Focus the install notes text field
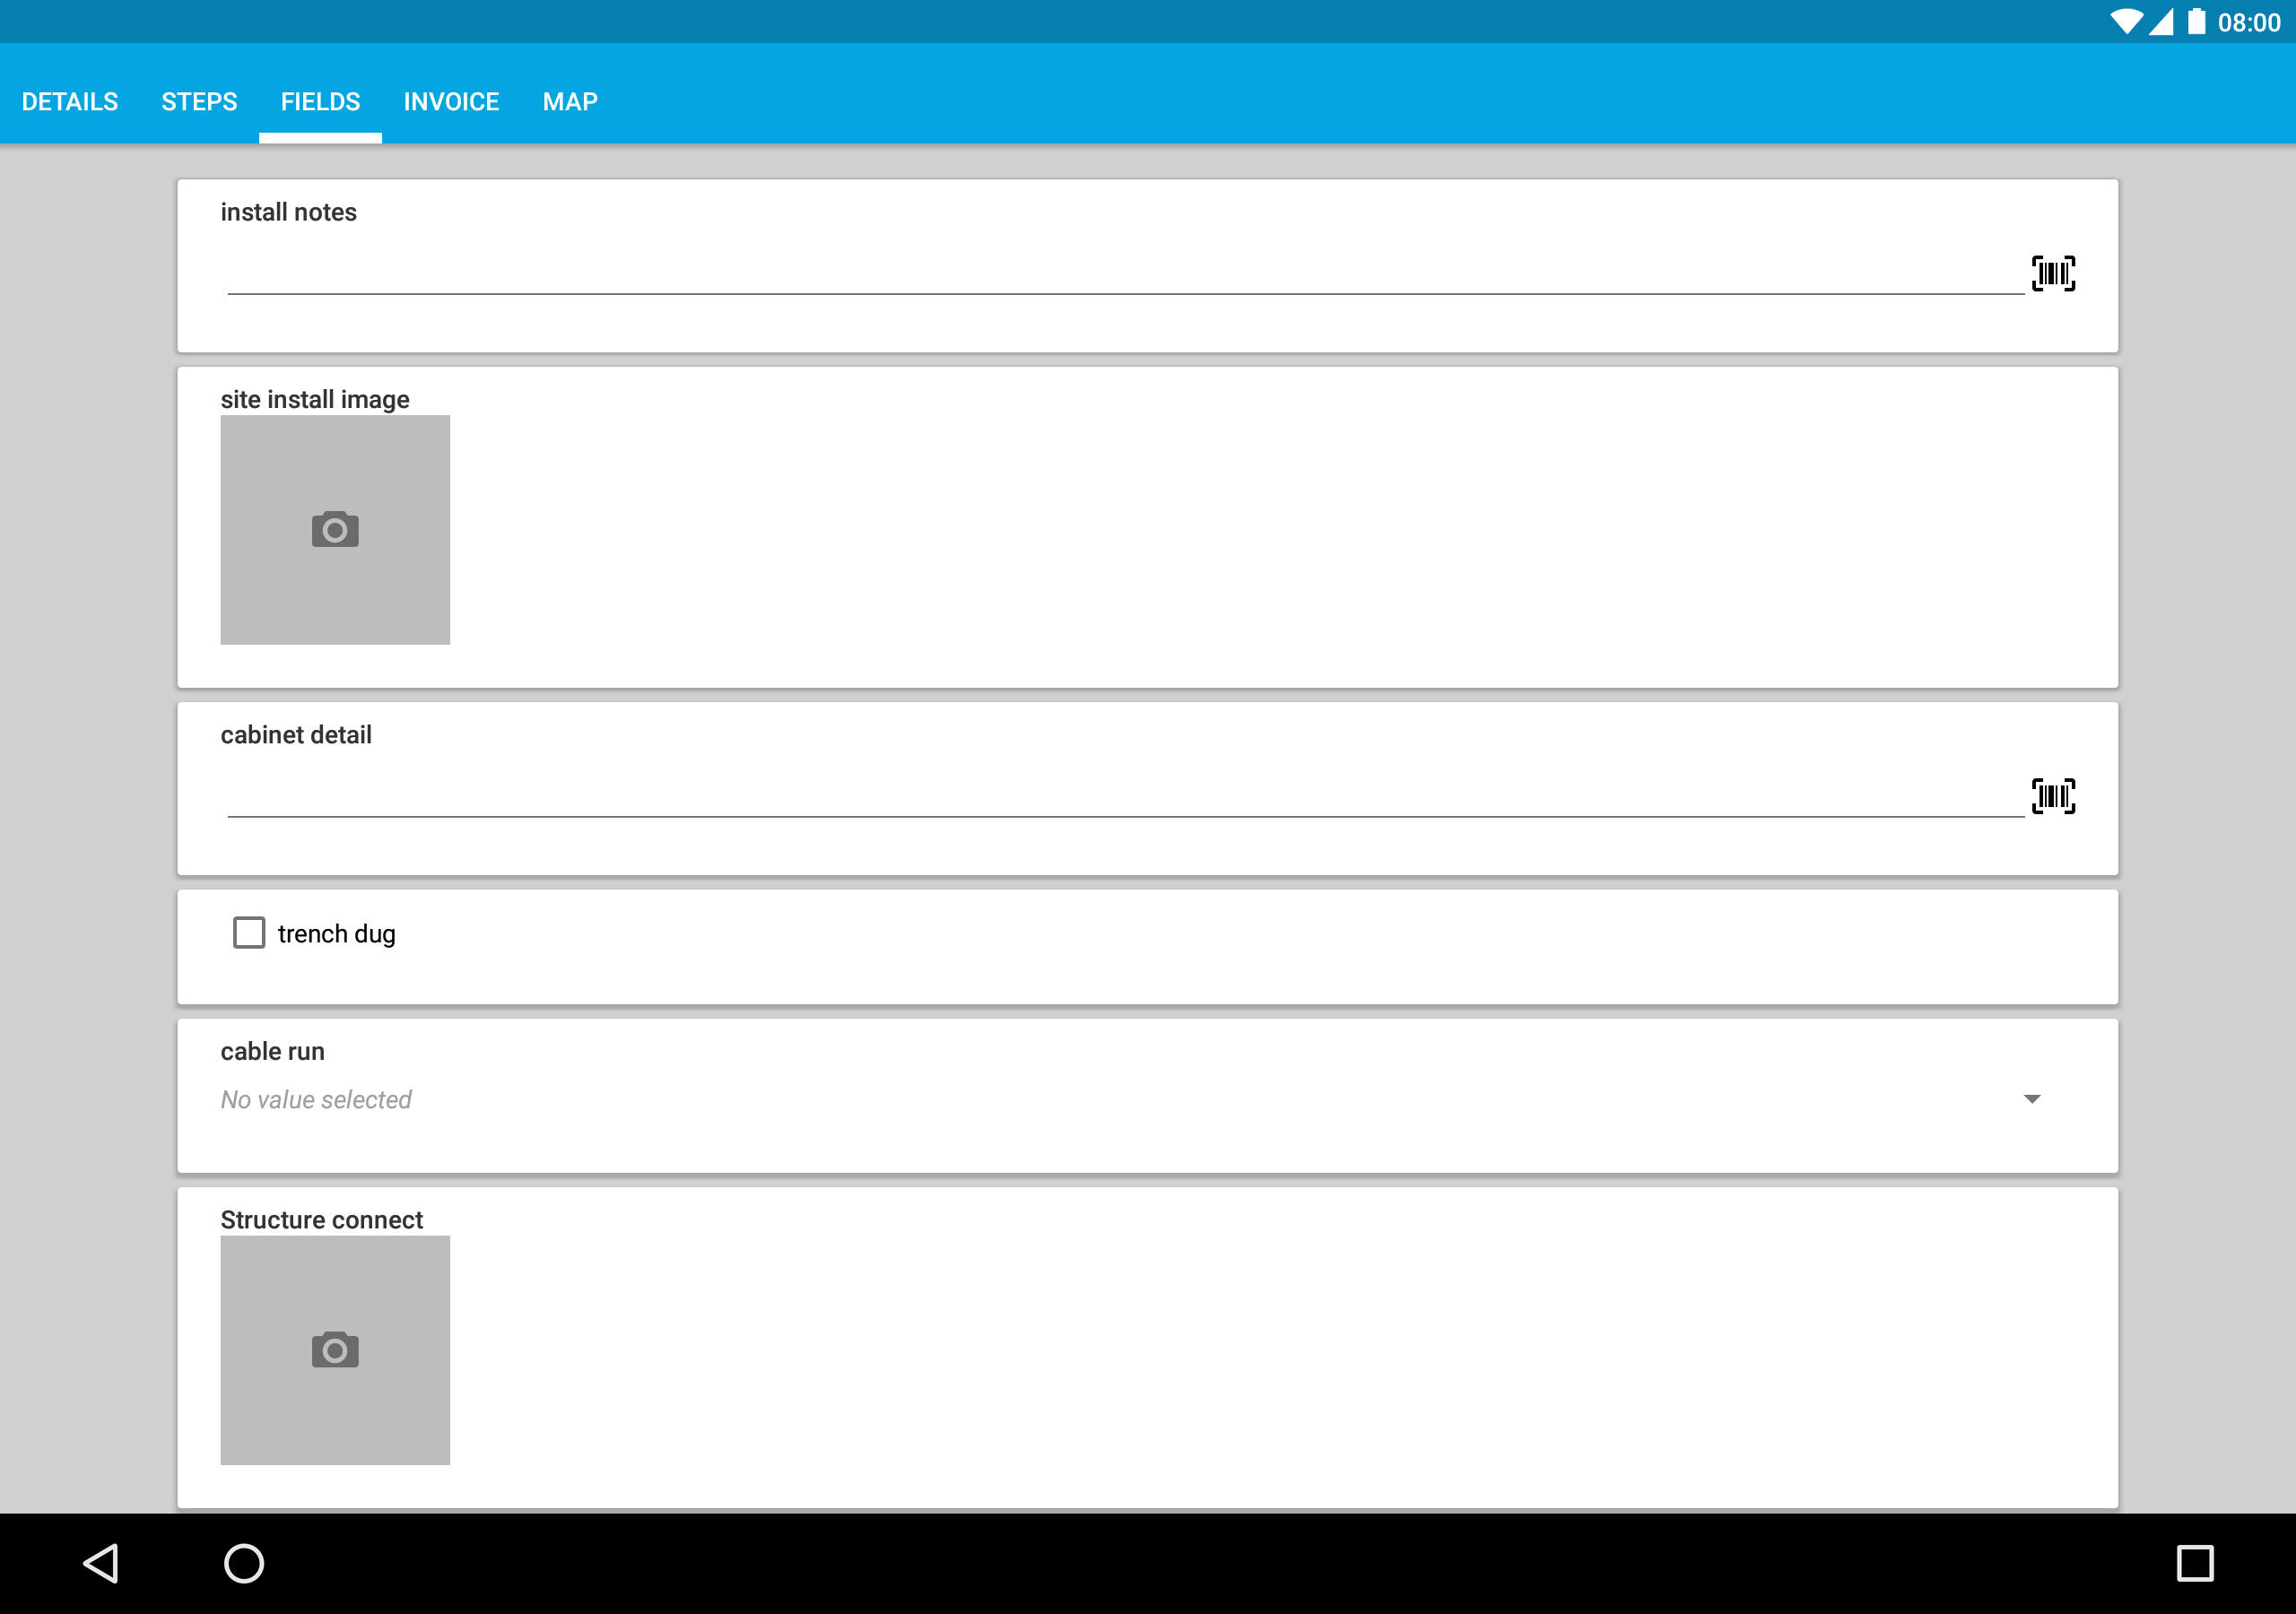Viewport: 2296px width, 1614px height. 1126,272
